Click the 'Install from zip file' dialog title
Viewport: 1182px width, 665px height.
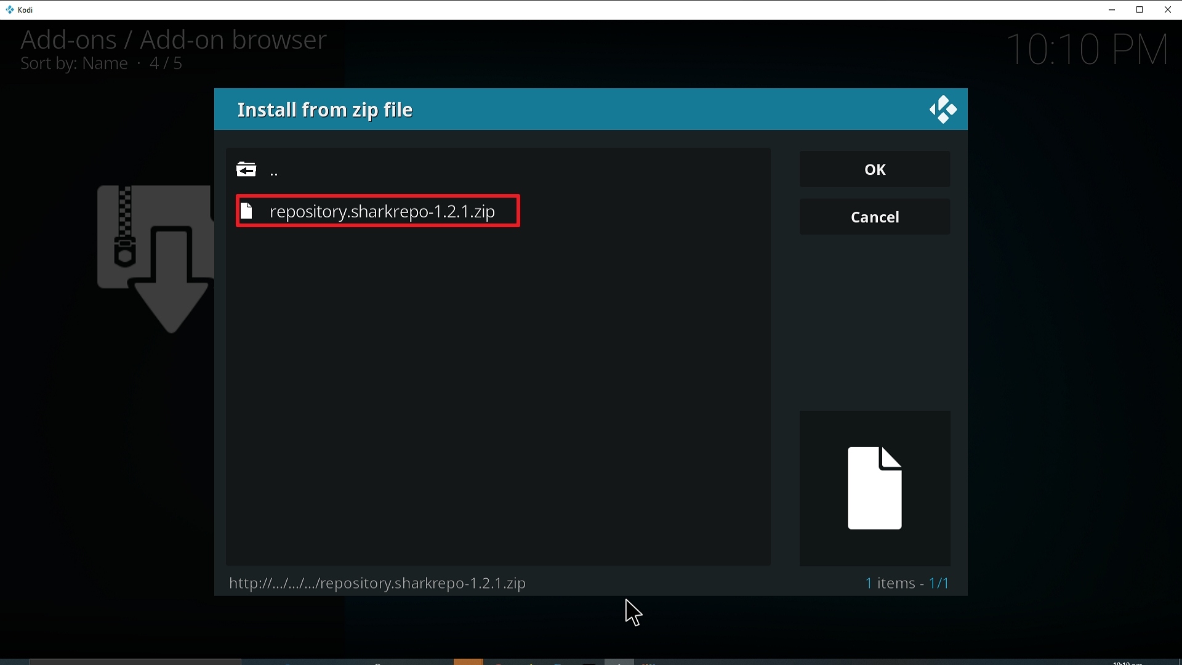tap(325, 110)
